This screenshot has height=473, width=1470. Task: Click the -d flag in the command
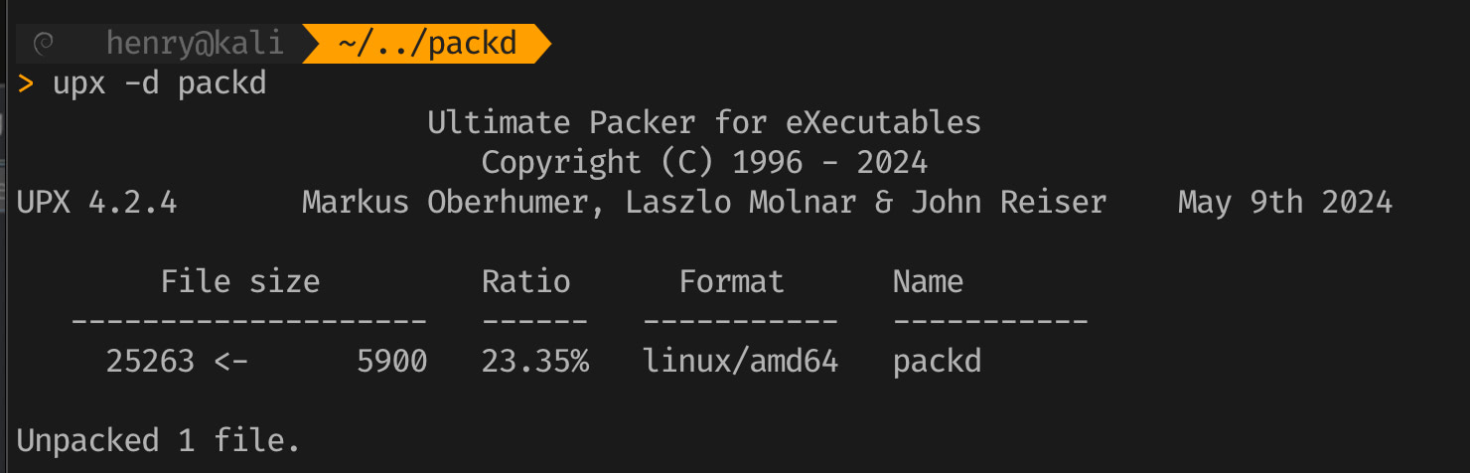point(142,83)
